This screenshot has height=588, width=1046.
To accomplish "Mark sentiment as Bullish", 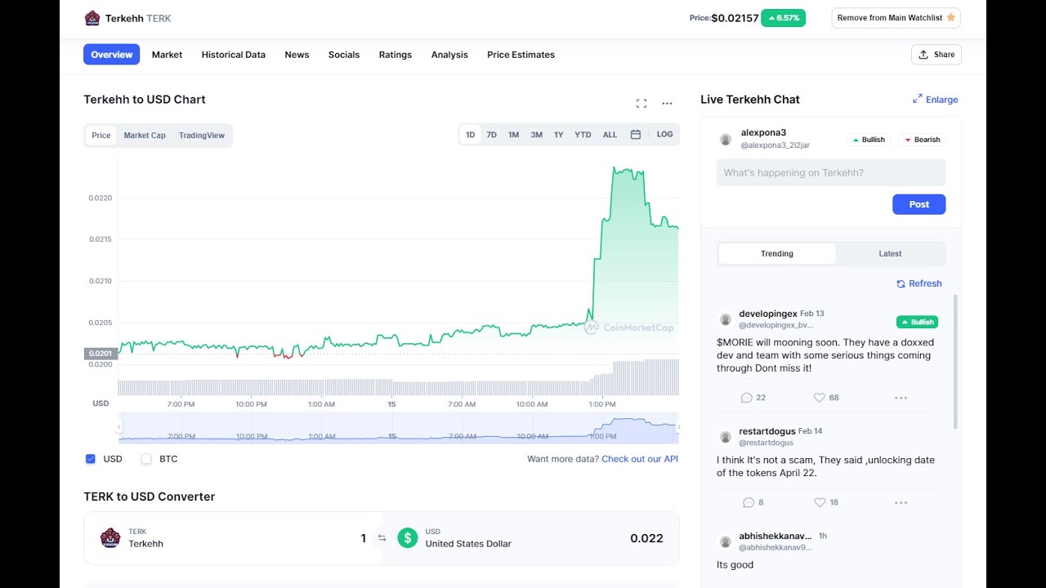I will [868, 140].
